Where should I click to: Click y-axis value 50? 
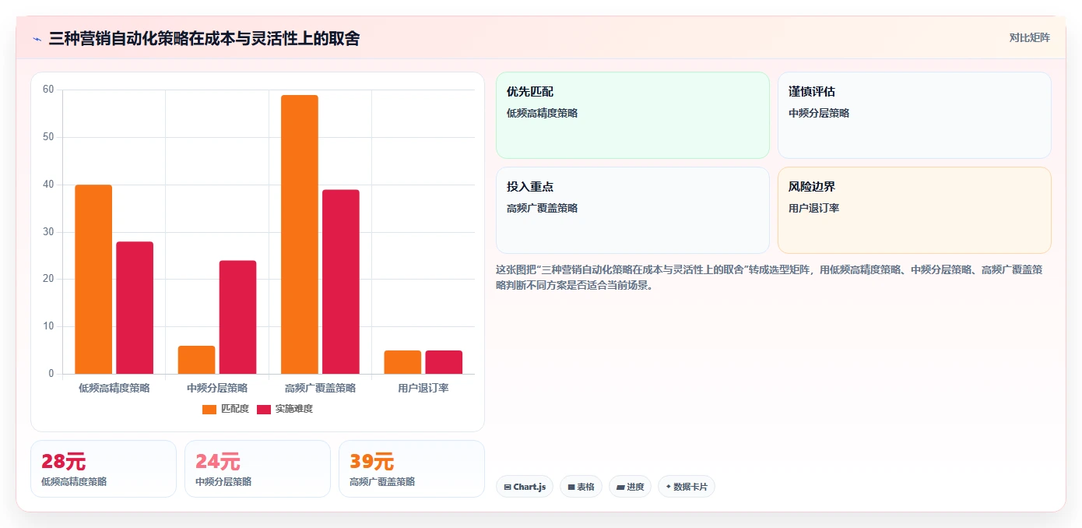tap(48, 137)
